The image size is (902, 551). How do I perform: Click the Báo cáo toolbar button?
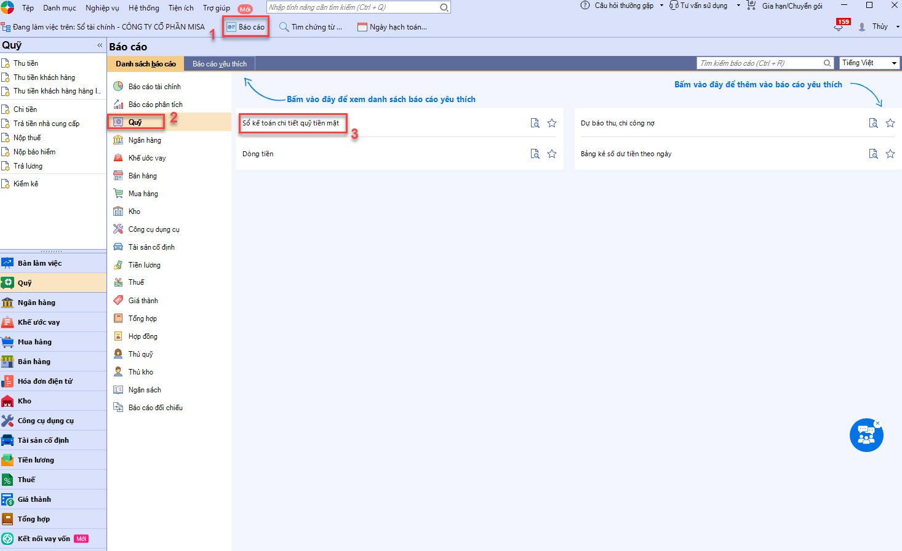(x=245, y=27)
